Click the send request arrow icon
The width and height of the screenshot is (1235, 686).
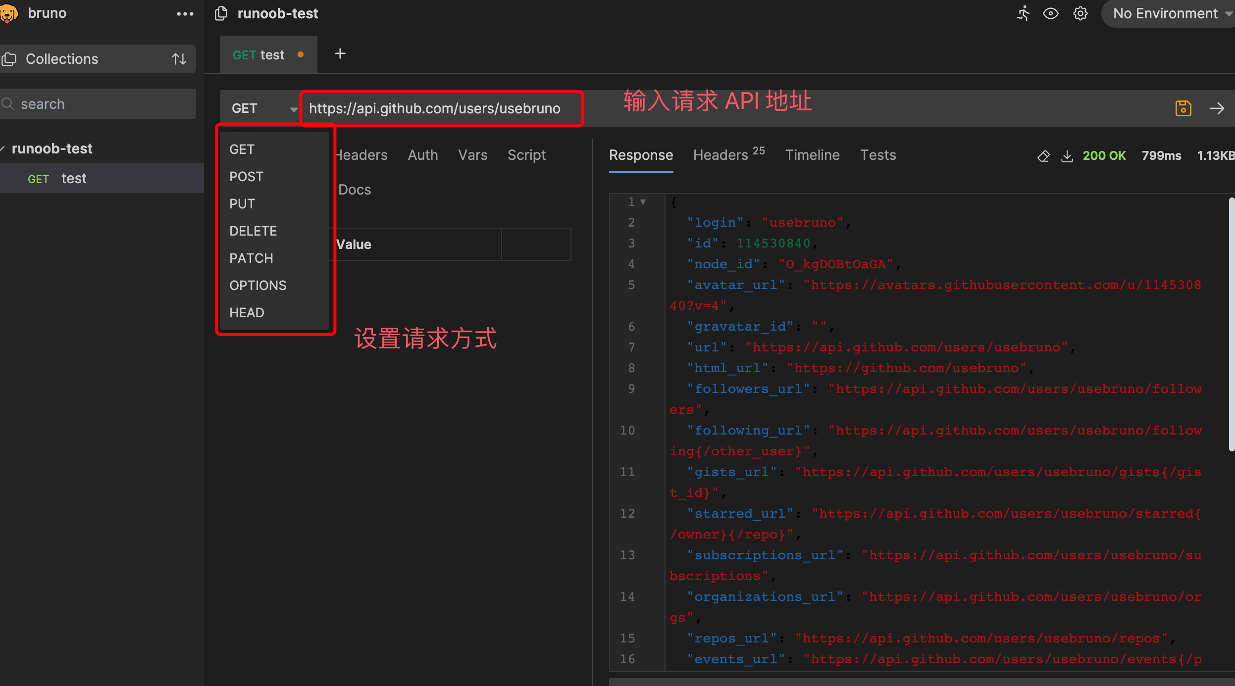point(1217,108)
